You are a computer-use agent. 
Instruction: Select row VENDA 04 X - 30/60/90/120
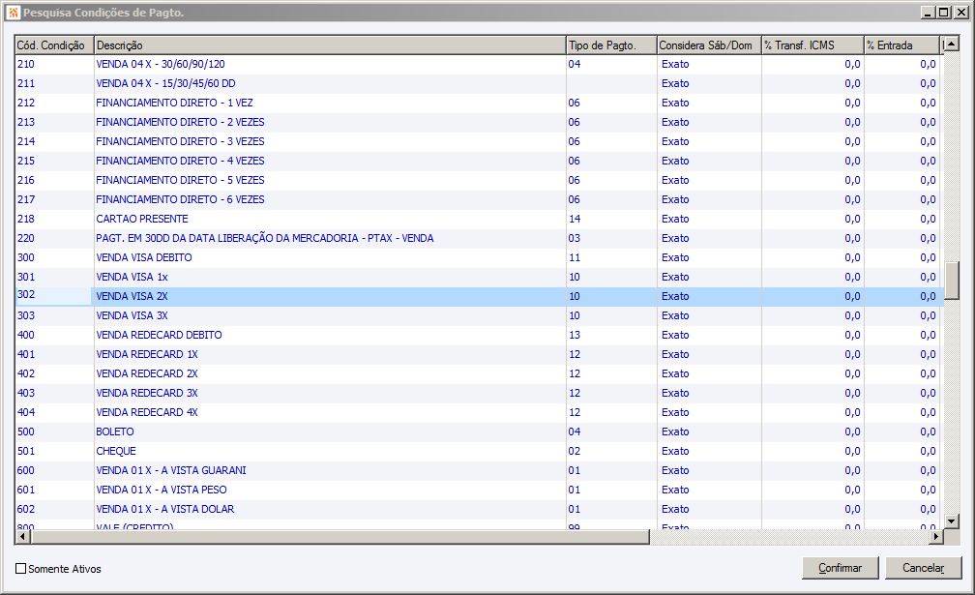click(x=480, y=64)
